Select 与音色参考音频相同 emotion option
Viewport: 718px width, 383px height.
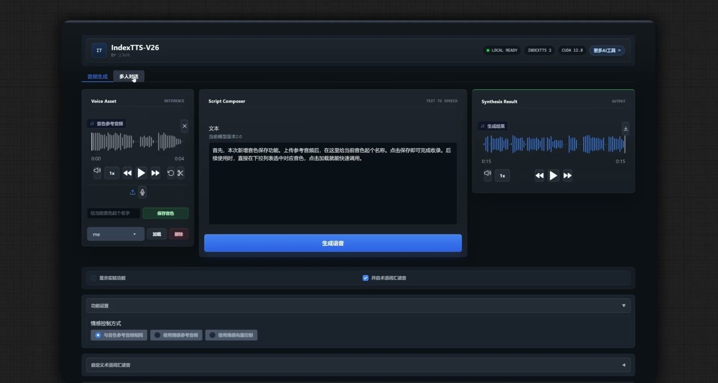tap(119, 335)
